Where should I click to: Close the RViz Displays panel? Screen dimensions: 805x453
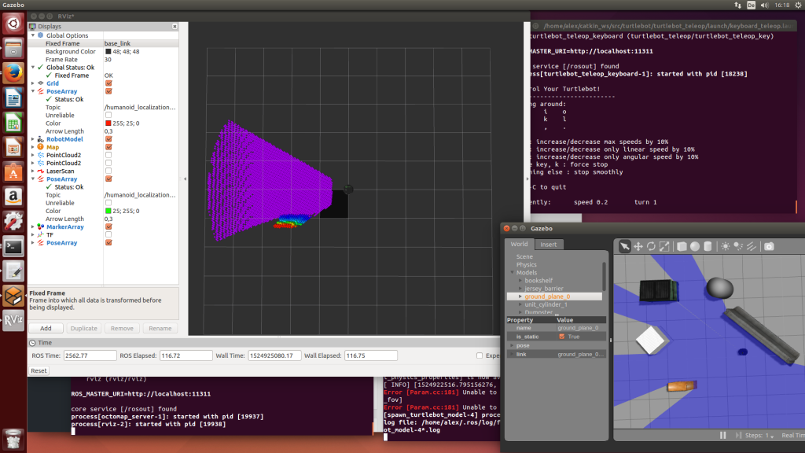(x=175, y=26)
